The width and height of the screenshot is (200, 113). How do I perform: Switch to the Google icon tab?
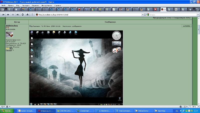click(x=94, y=9)
